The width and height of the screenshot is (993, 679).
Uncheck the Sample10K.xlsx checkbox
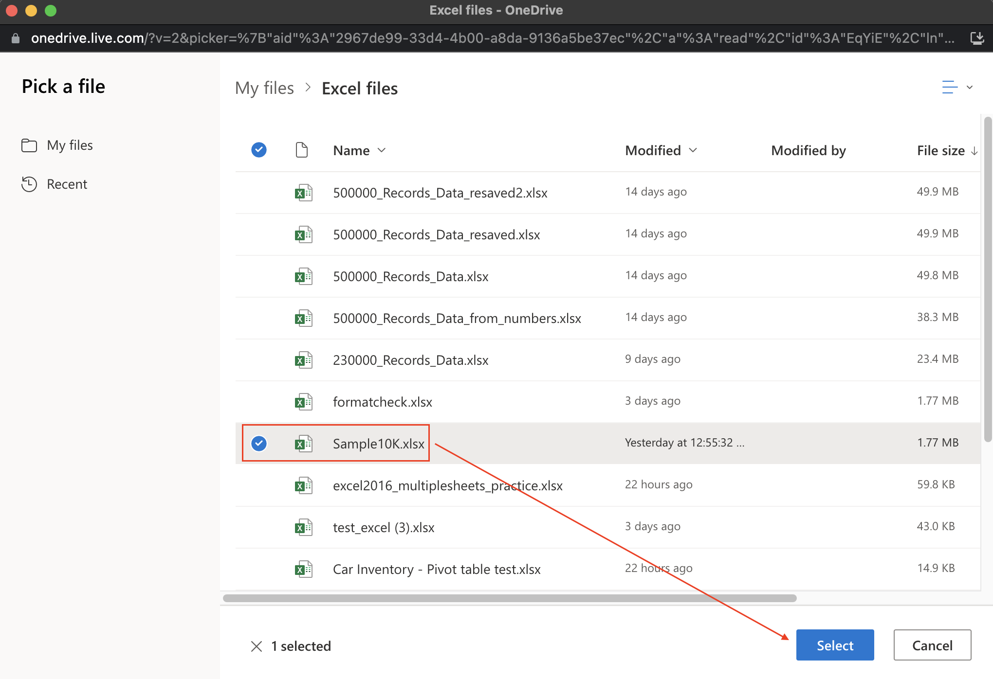[x=259, y=443]
